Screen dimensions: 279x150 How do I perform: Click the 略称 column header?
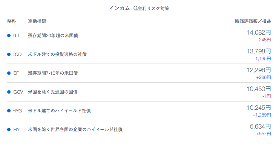coord(12,21)
